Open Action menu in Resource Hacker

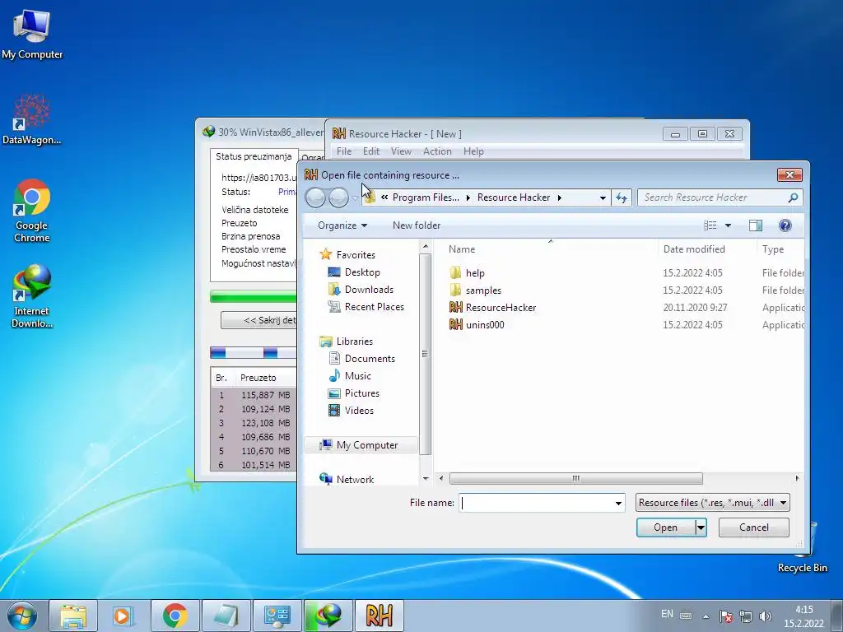coord(437,151)
